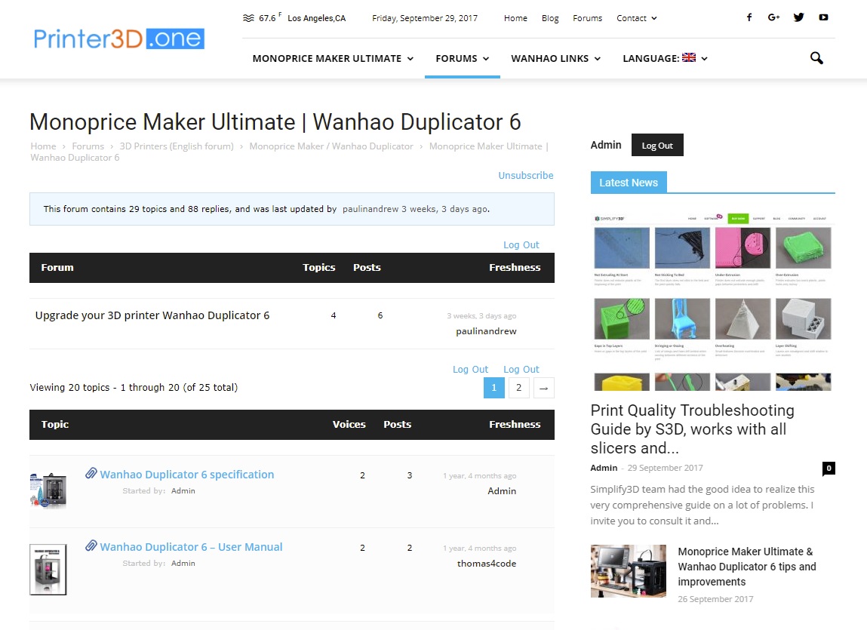Open Admin author link under news article

pyautogui.click(x=604, y=468)
